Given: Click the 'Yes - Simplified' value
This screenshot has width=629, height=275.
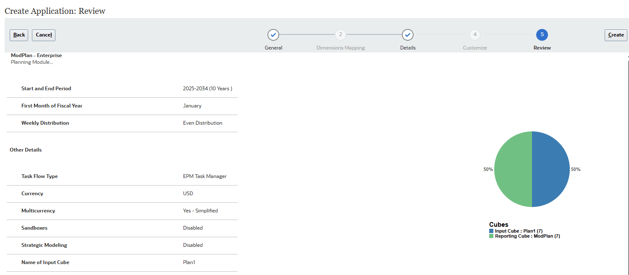Looking at the screenshot, I should (200, 211).
